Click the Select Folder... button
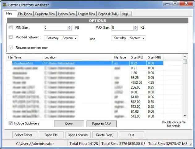 tap(25, 135)
